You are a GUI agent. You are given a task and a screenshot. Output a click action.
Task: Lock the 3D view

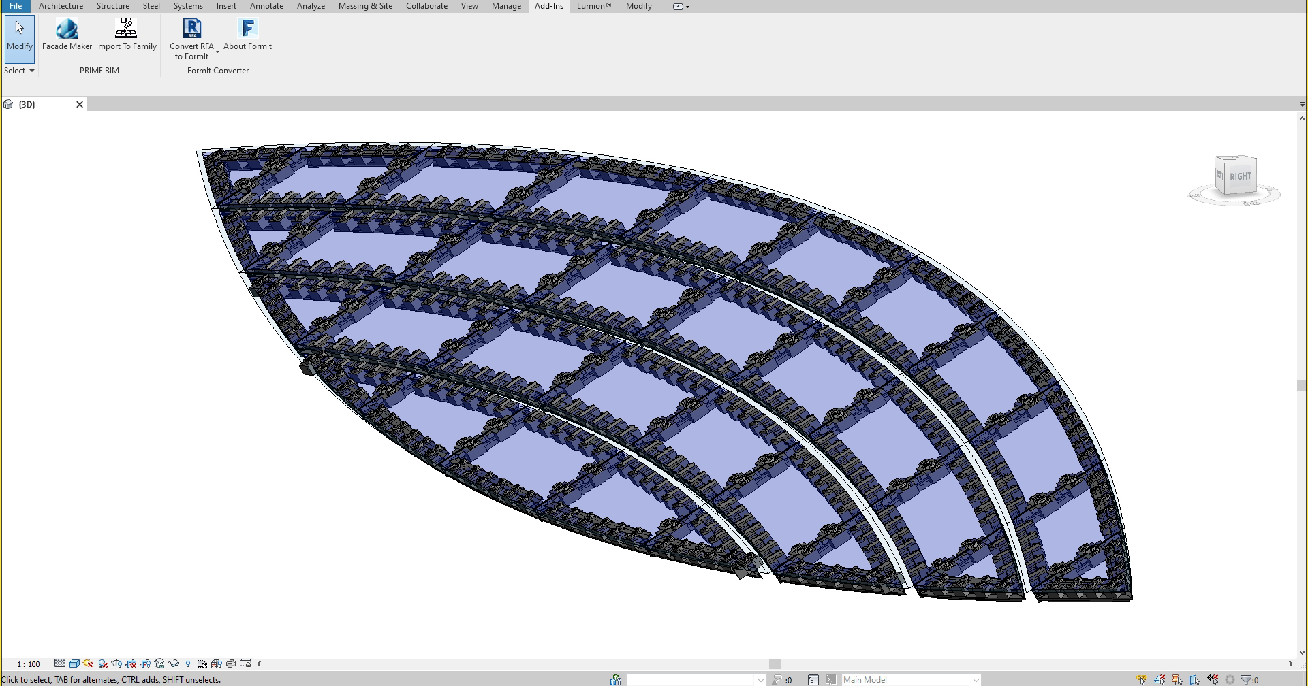159,664
